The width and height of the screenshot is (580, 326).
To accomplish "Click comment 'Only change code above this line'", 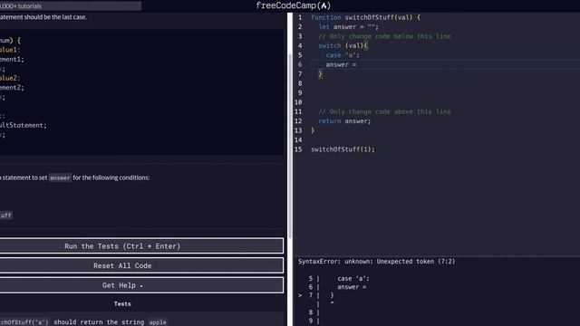I will pos(384,111).
